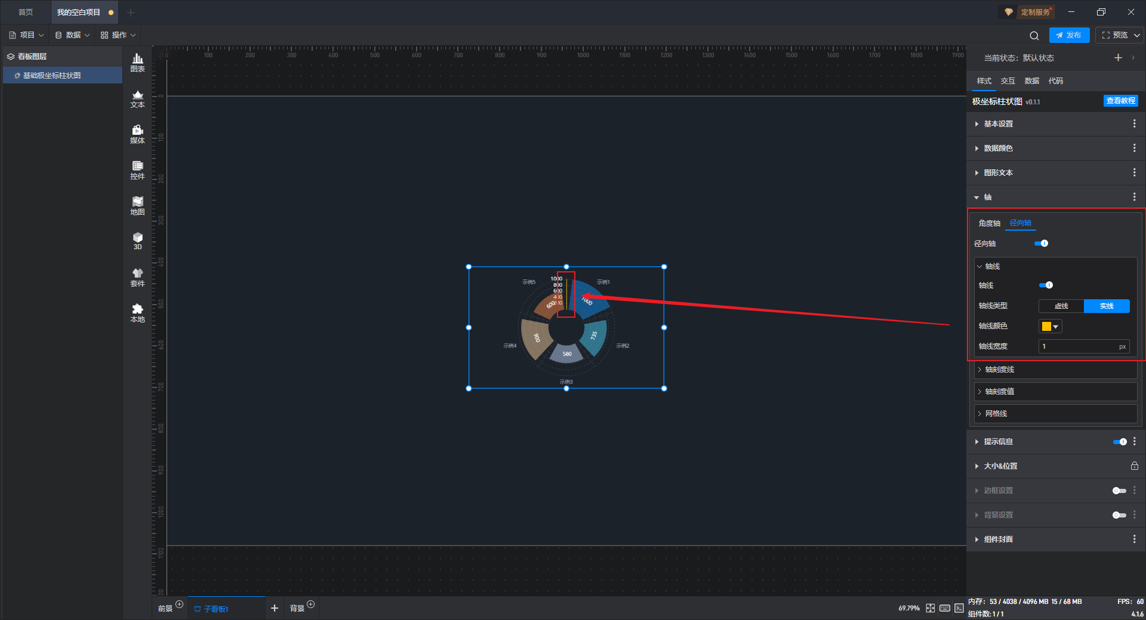Open the 轴线颜色 color swatch

(x=1050, y=326)
